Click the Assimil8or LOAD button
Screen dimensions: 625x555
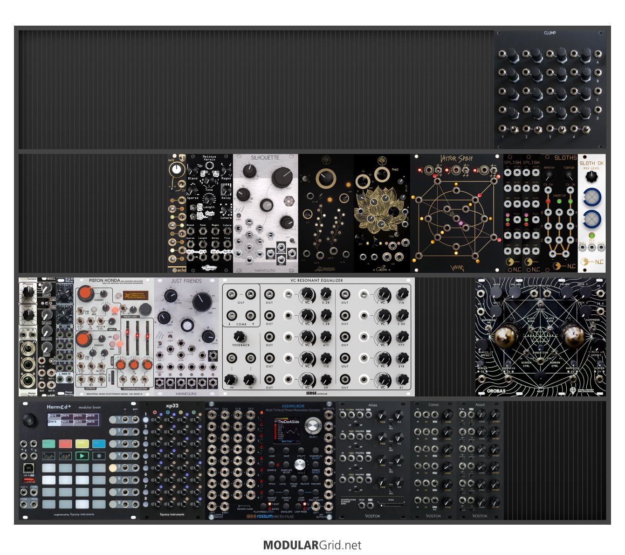[x=272, y=451]
